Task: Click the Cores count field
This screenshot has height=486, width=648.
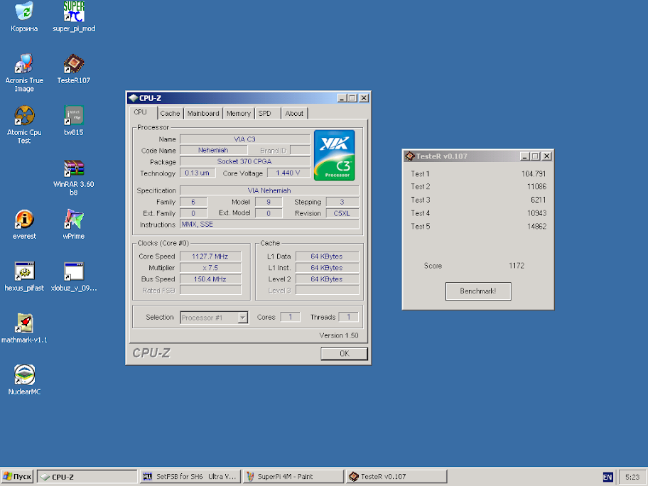Action: tap(290, 317)
